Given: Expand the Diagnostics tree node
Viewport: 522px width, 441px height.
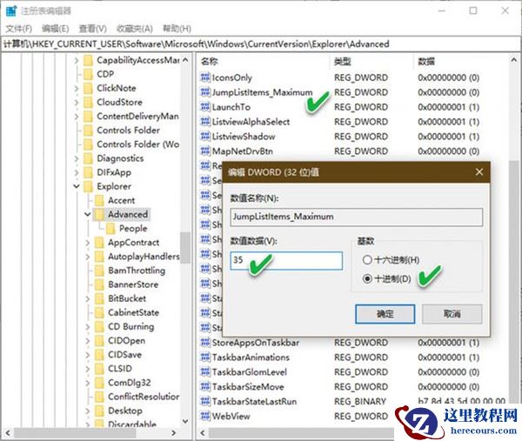Looking at the screenshot, I should pyautogui.click(x=77, y=158).
